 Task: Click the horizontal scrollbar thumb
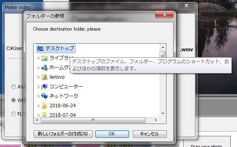[x=93, y=120]
